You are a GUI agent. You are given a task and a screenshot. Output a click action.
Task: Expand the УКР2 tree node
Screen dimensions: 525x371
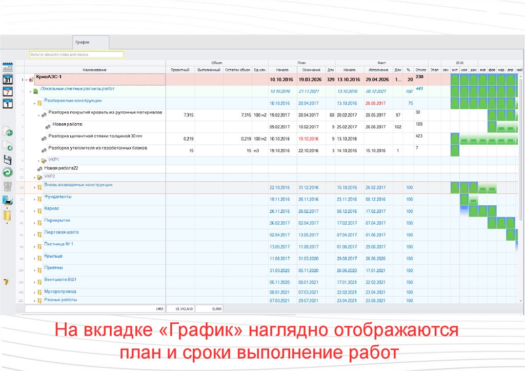click(34, 178)
